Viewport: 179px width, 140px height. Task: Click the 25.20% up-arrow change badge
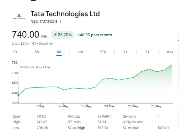63,35
